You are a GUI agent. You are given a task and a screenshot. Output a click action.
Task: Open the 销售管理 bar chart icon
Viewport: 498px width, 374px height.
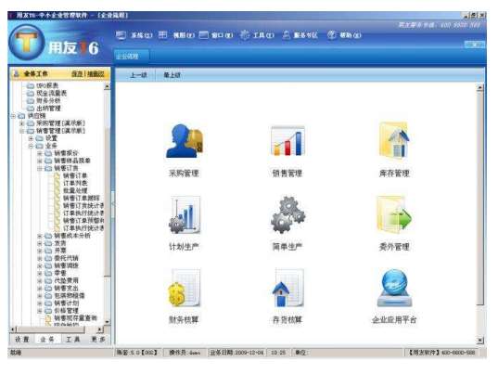tap(287, 141)
